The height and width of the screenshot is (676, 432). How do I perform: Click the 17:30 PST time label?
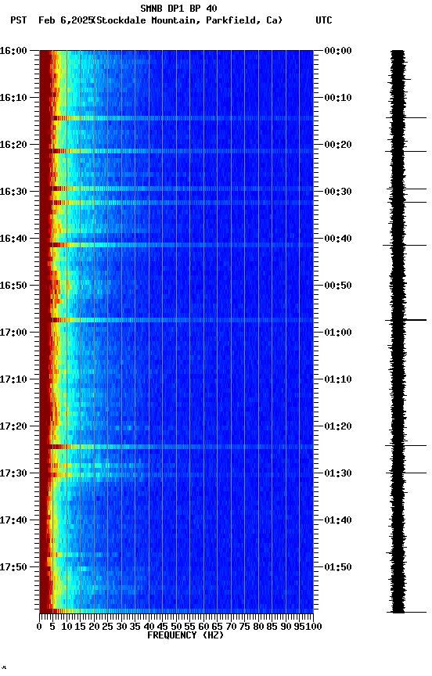click(x=13, y=473)
